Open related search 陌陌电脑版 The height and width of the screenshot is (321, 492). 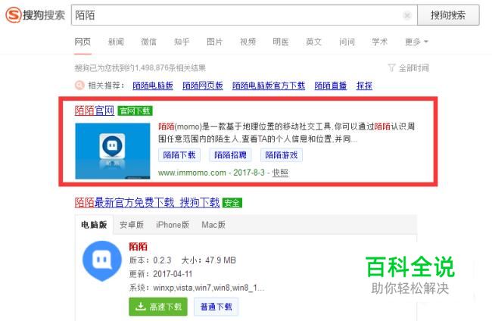[x=153, y=86]
